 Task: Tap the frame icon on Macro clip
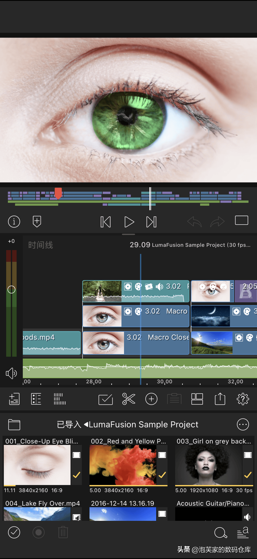coord(128,311)
